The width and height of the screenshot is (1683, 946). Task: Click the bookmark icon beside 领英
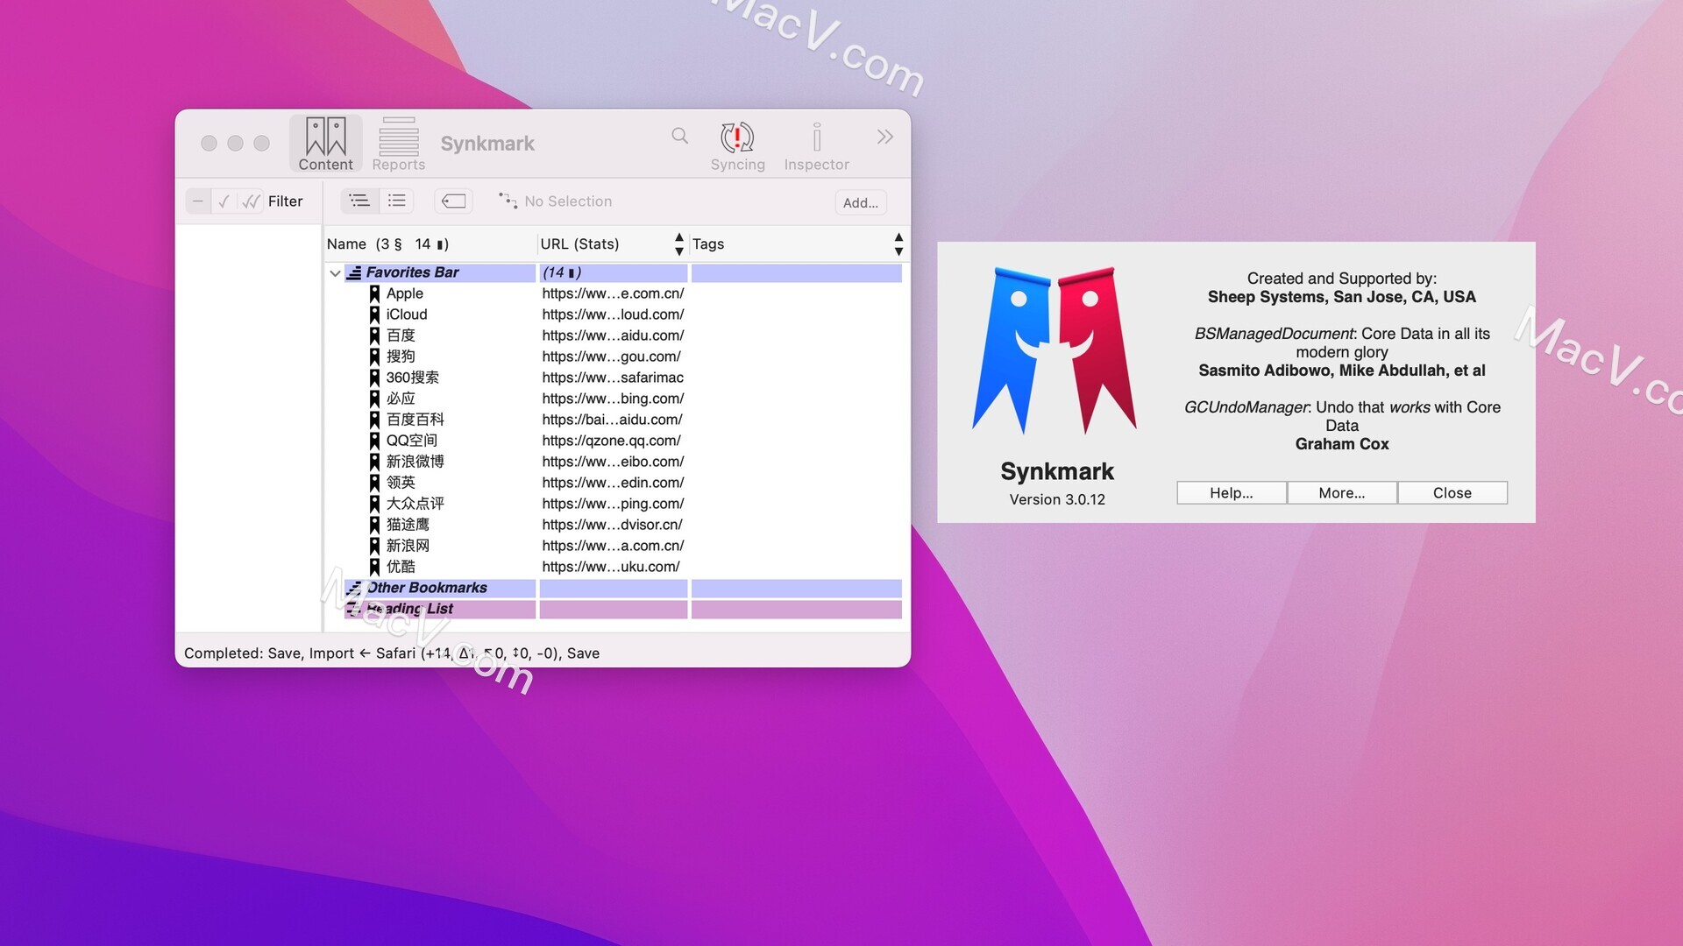coord(374,483)
